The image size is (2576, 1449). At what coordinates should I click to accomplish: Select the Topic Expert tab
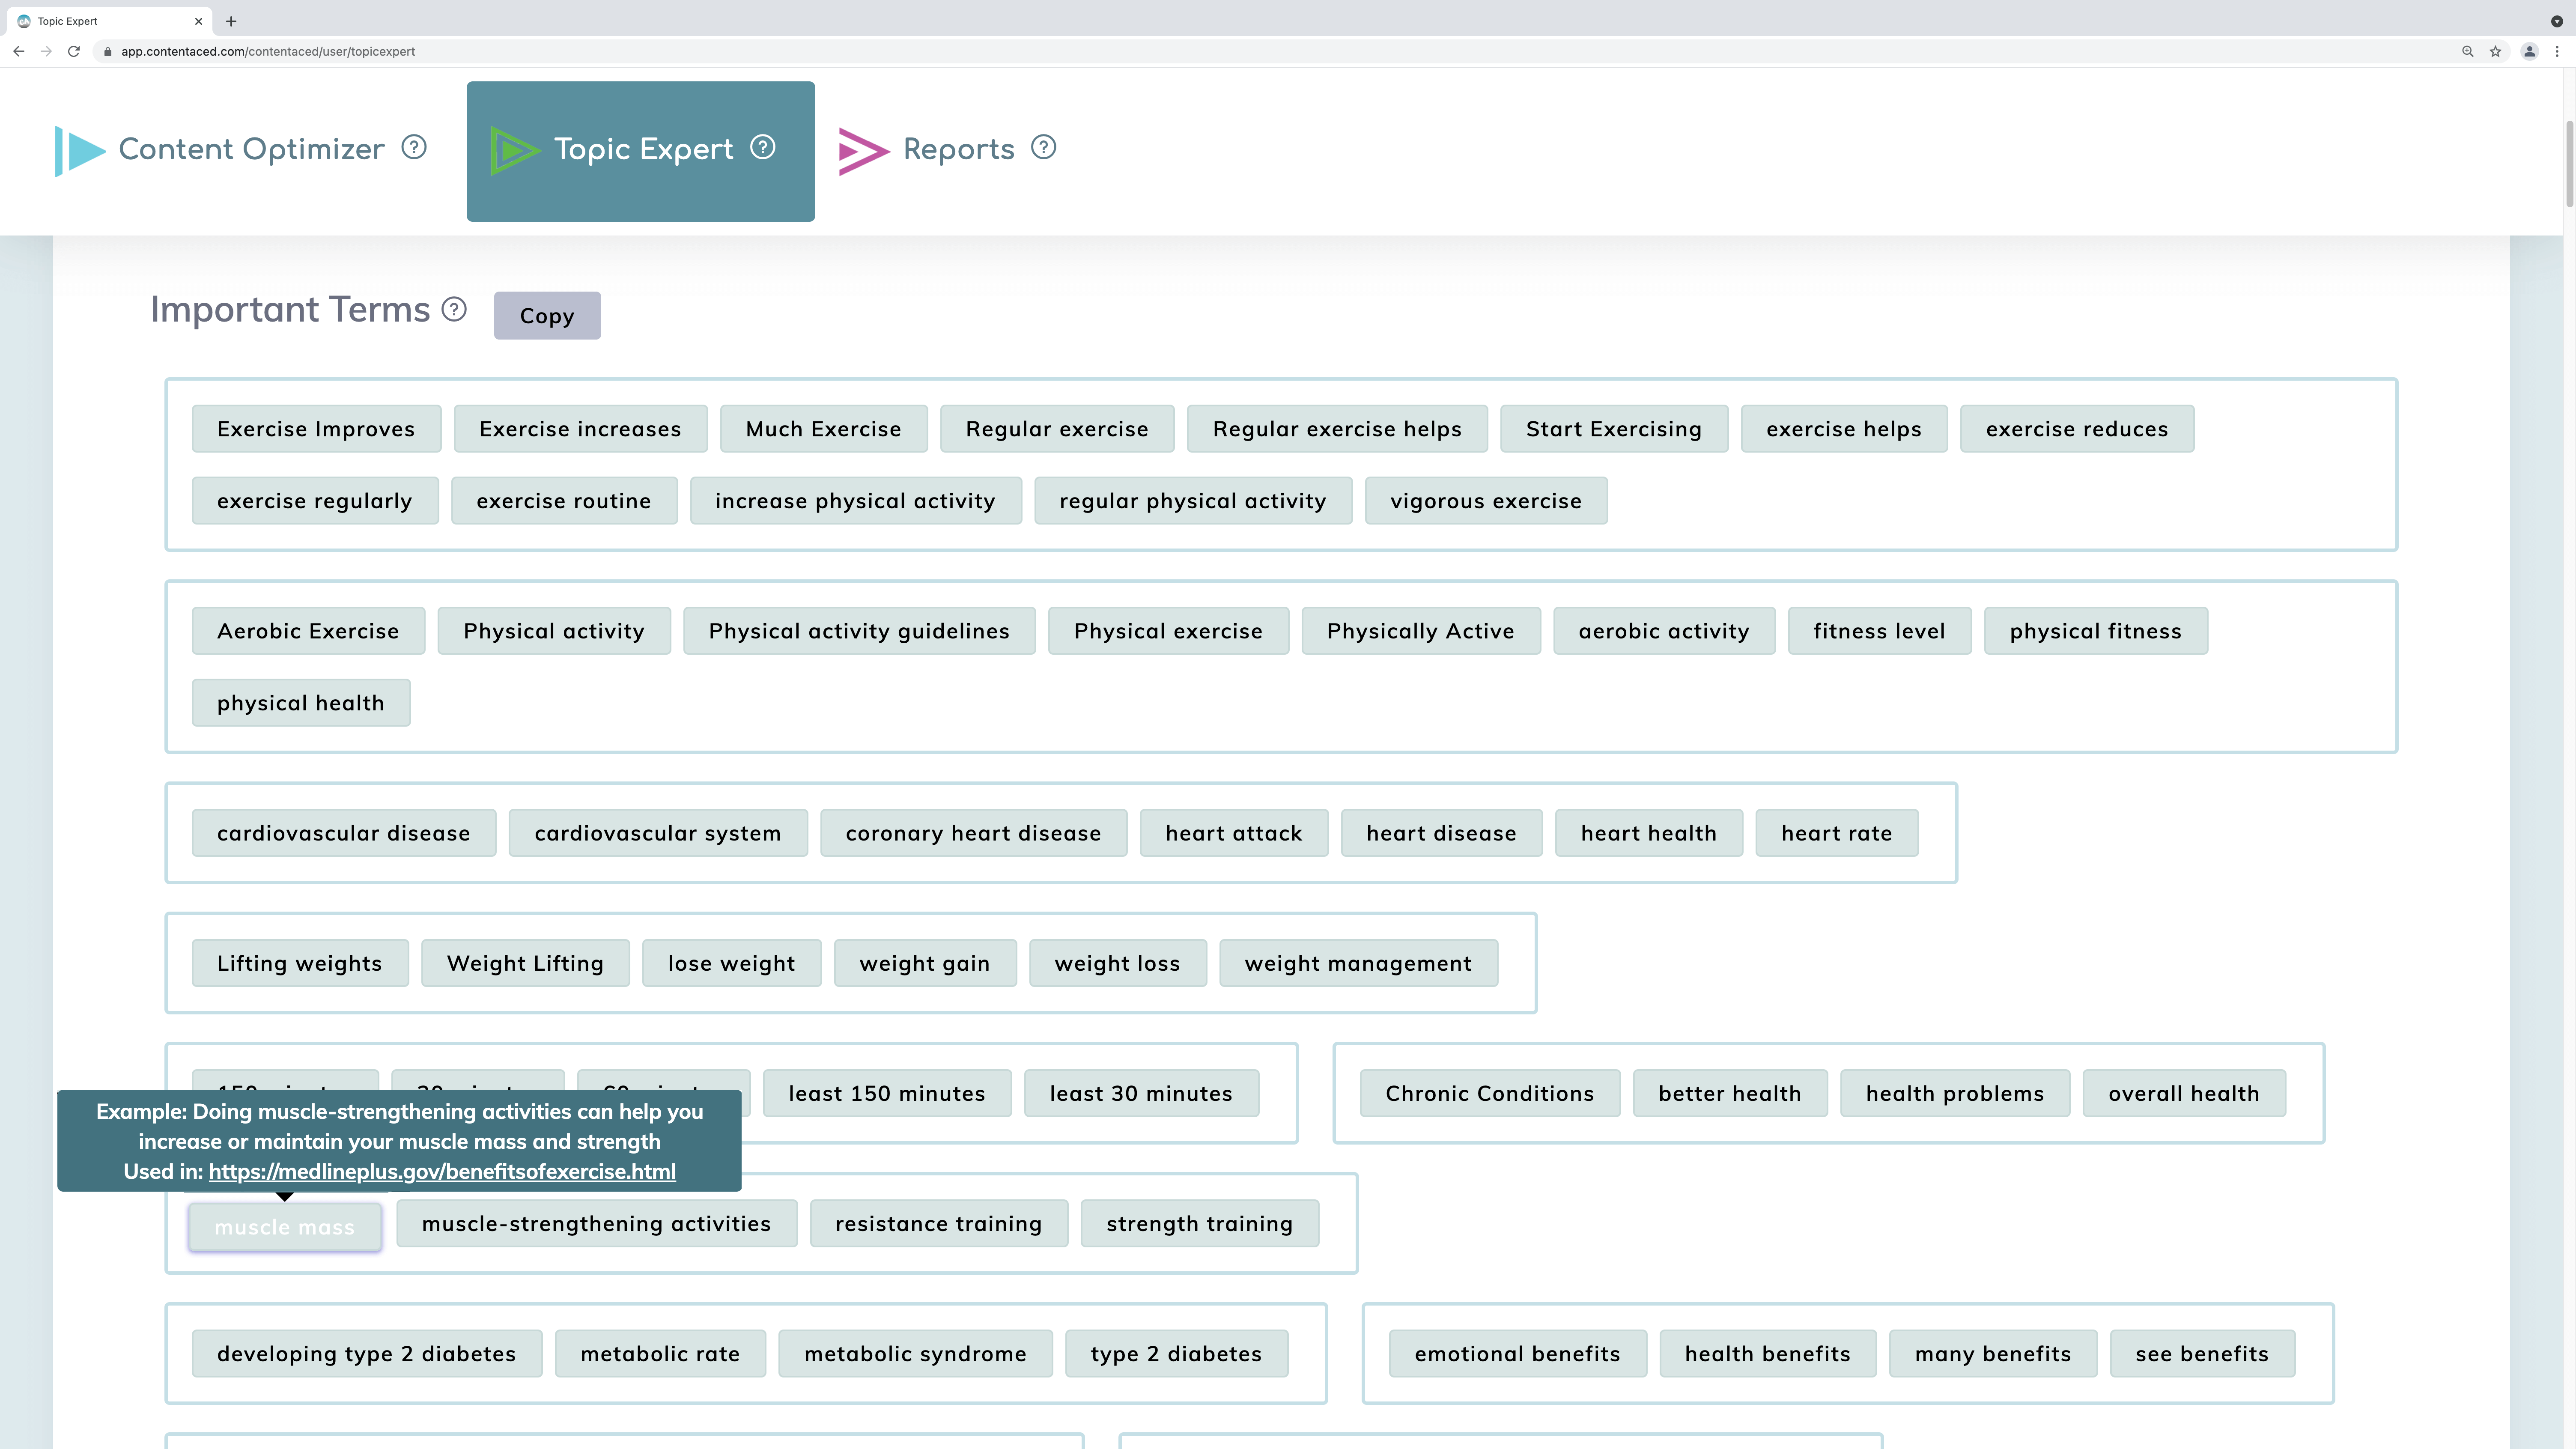pyautogui.click(x=641, y=151)
